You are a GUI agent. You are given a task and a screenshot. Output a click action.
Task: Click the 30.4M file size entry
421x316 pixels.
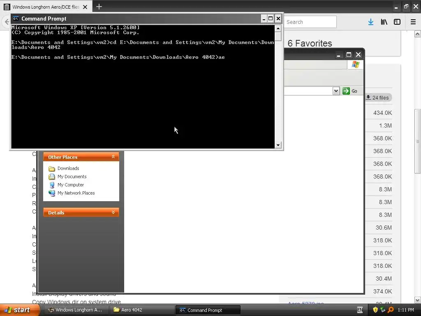point(384,279)
